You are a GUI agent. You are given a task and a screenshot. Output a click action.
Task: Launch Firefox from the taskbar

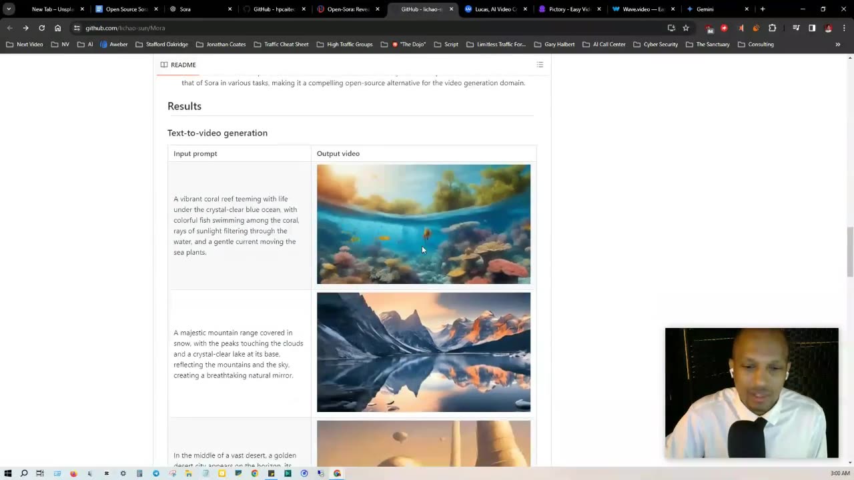point(73,473)
